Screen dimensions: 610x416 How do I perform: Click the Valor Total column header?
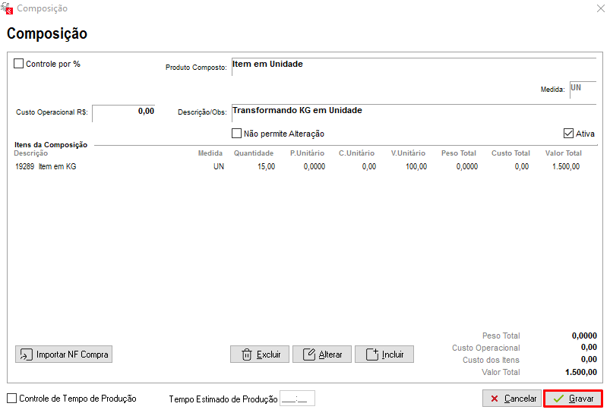(564, 153)
